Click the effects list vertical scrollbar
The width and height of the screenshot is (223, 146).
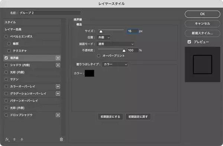(x=64, y=77)
